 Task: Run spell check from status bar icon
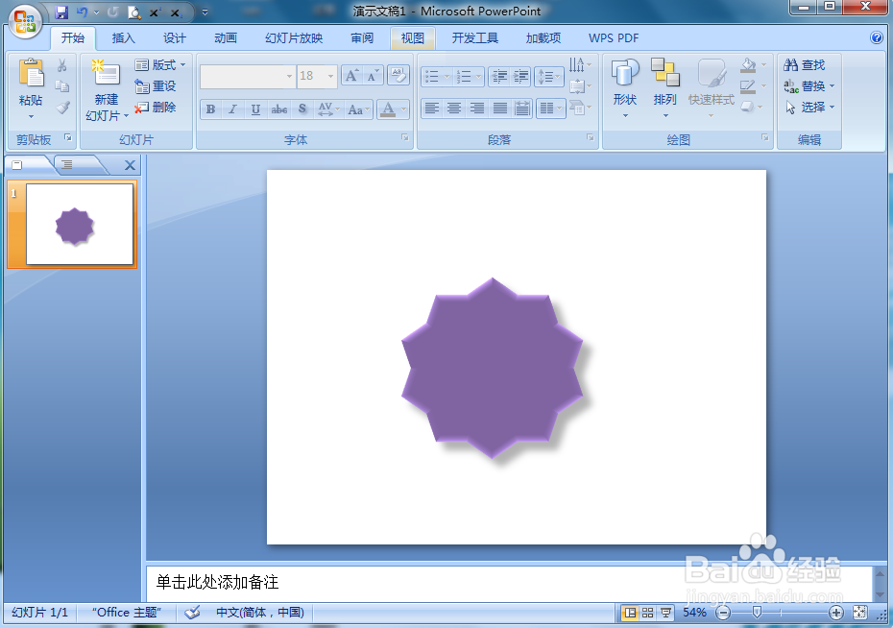192,612
